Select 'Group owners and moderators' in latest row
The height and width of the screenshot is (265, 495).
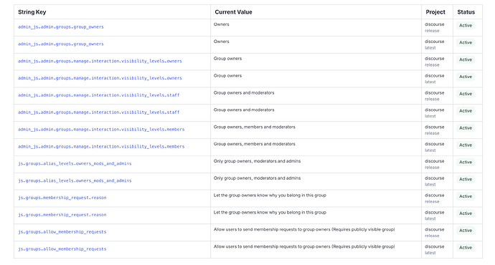[244, 110]
